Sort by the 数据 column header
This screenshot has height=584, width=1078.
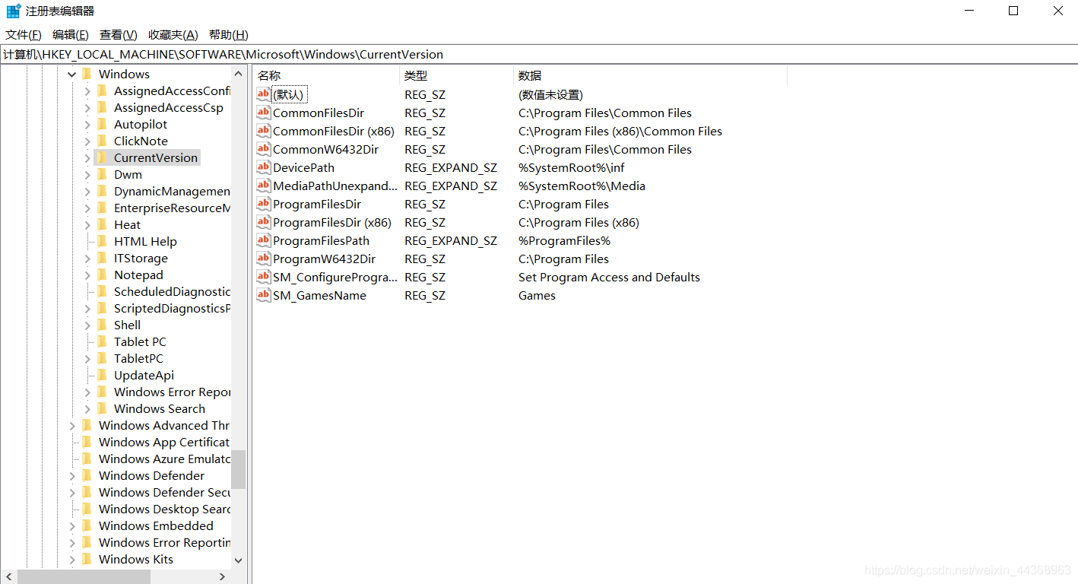tap(650, 75)
